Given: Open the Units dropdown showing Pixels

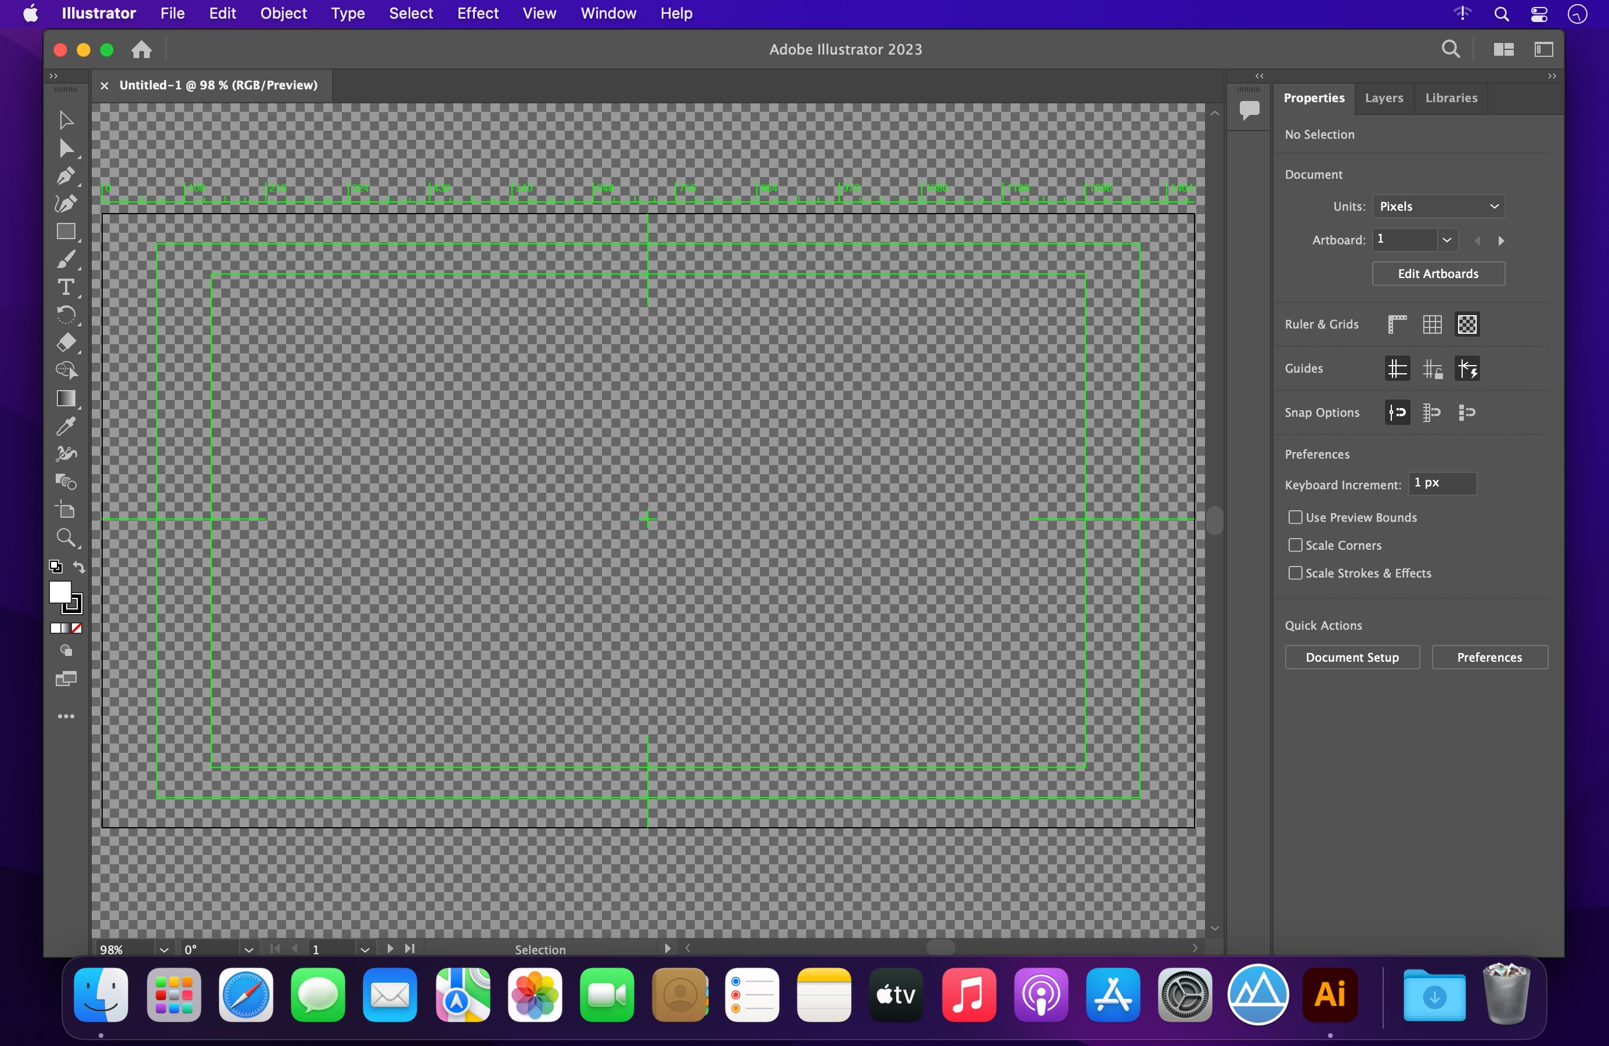Looking at the screenshot, I should tap(1438, 206).
